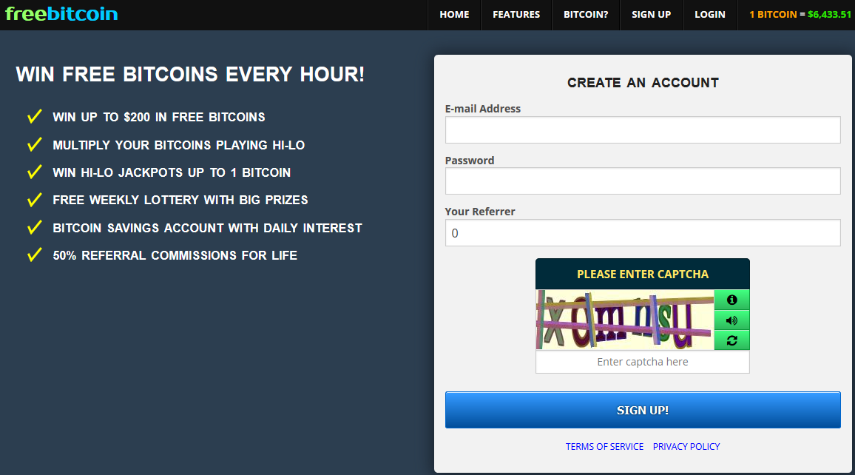Click WIN FREE BITCOINS EVERY HOUR! headline
This screenshot has height=475, width=855.
[x=190, y=74]
